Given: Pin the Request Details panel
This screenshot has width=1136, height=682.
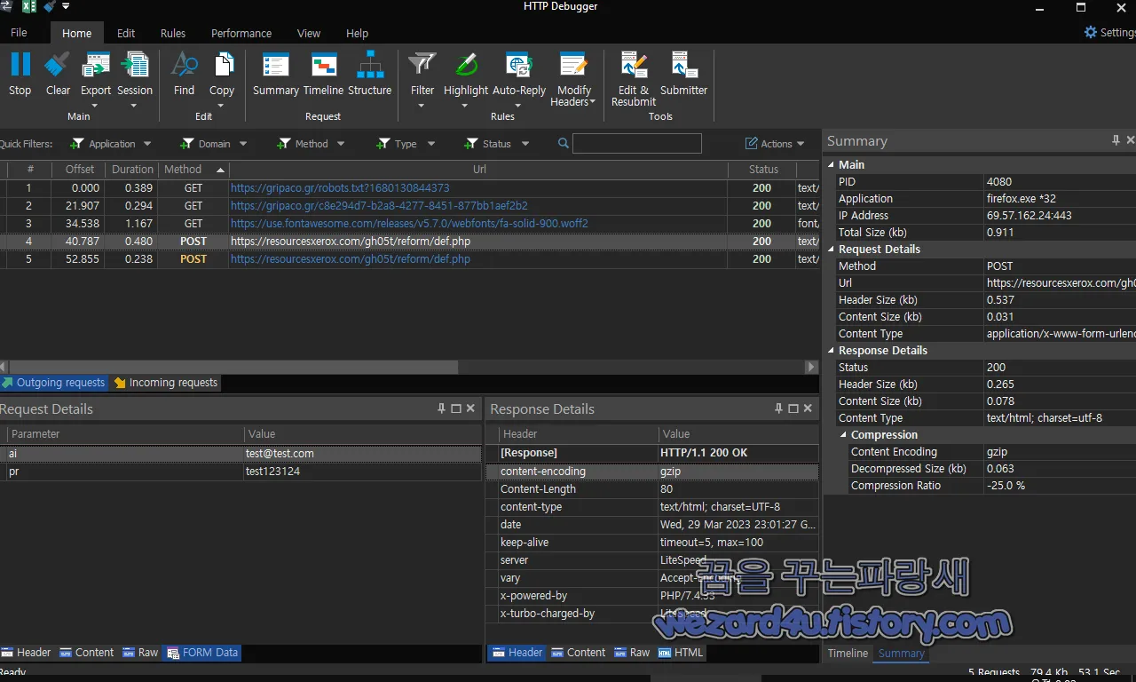Looking at the screenshot, I should [441, 408].
